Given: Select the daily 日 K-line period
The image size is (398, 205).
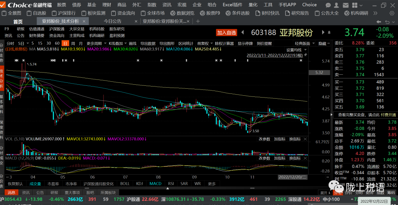Looking at the screenshot, I should pyautogui.click(x=66, y=43).
